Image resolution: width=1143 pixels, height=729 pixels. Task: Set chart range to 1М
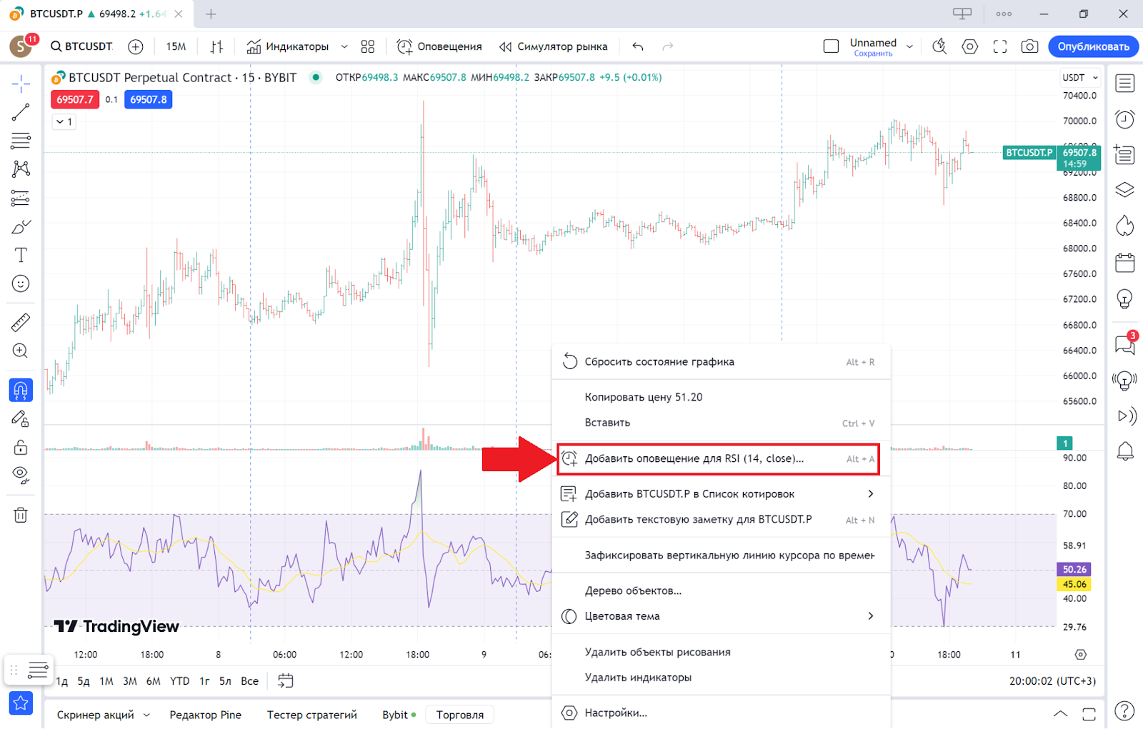[106, 681]
